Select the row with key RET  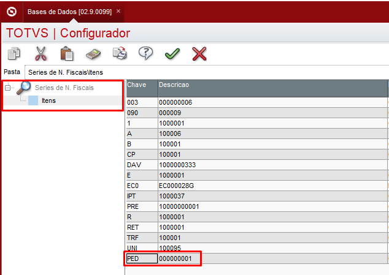tap(256, 227)
